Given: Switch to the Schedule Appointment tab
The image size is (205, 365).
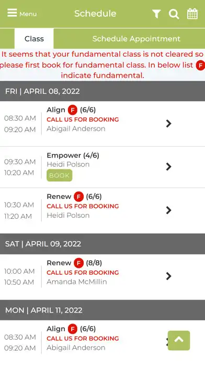Looking at the screenshot, I should click(136, 39).
